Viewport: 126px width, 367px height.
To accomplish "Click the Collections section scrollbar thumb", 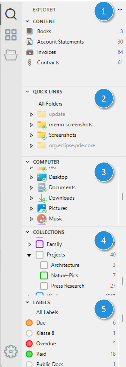I will [122, 280].
